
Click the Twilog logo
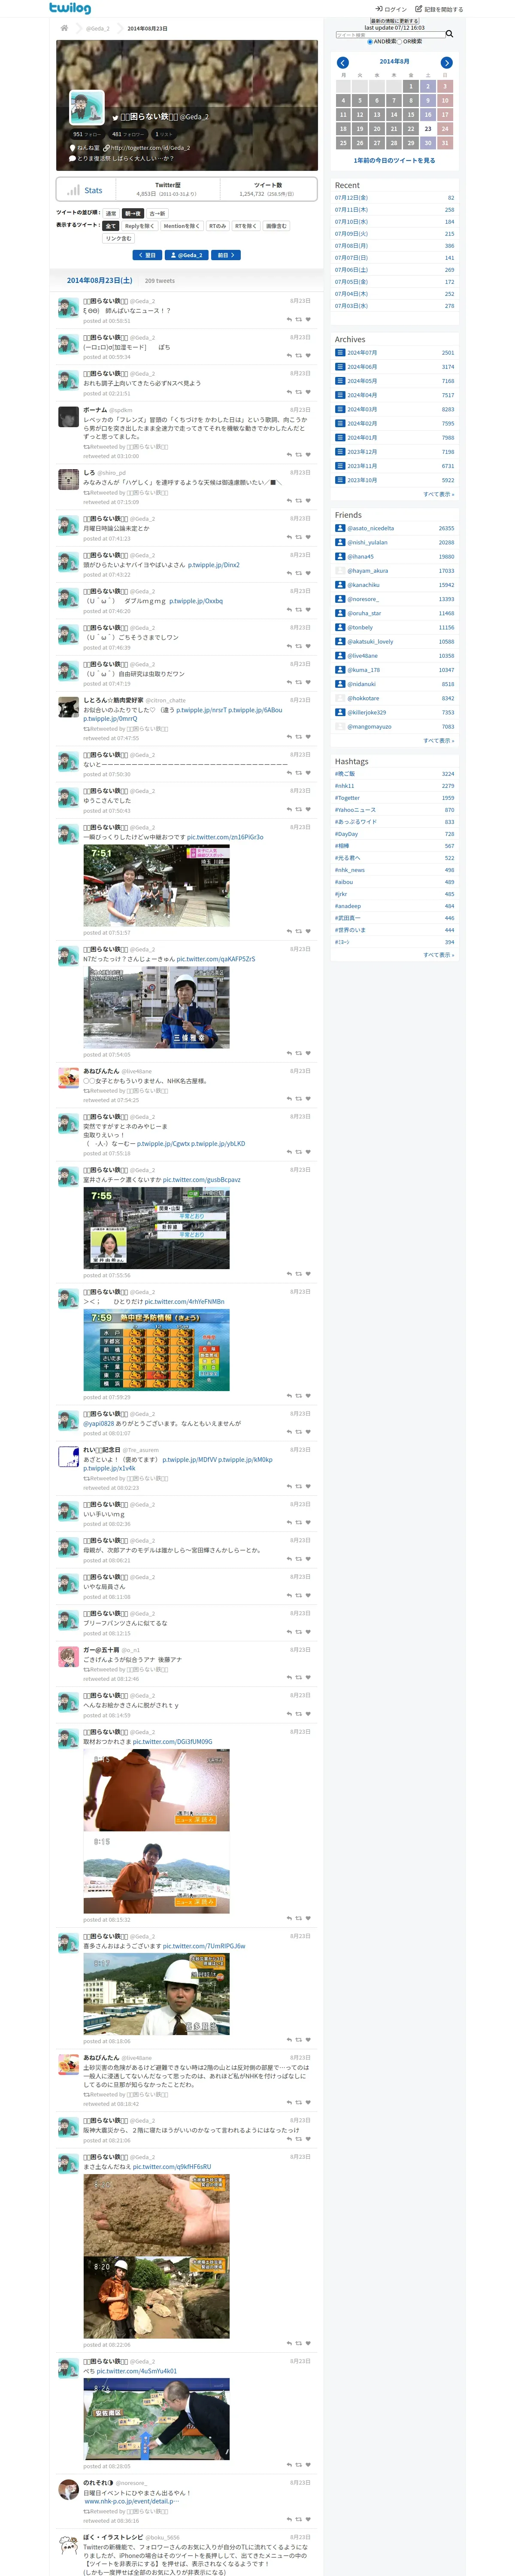[x=70, y=8]
